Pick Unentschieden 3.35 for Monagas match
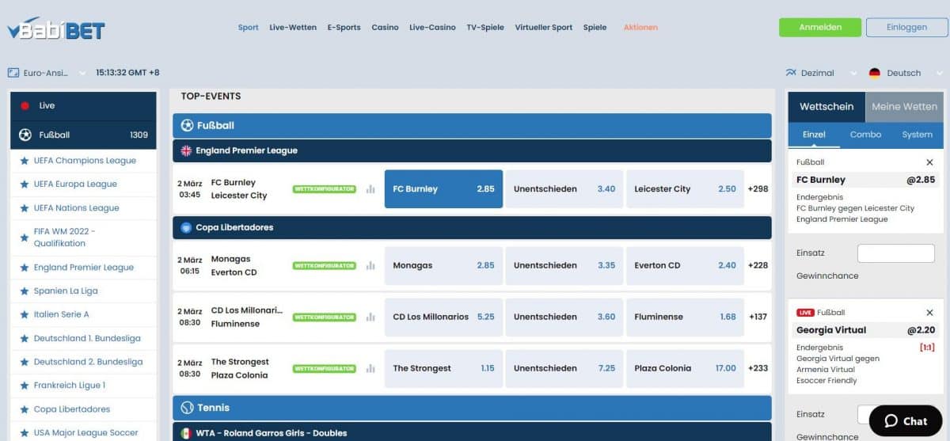This screenshot has width=950, height=441. pos(564,266)
